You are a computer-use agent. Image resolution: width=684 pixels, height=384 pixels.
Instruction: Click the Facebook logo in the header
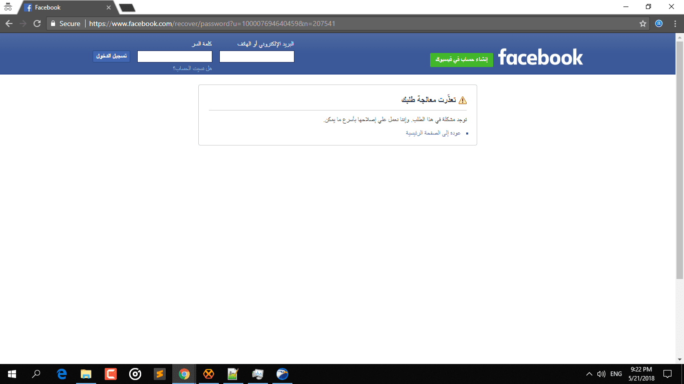click(x=541, y=57)
